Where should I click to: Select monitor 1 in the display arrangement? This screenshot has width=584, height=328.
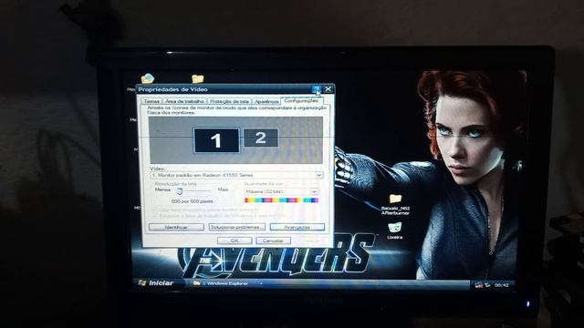point(216,140)
